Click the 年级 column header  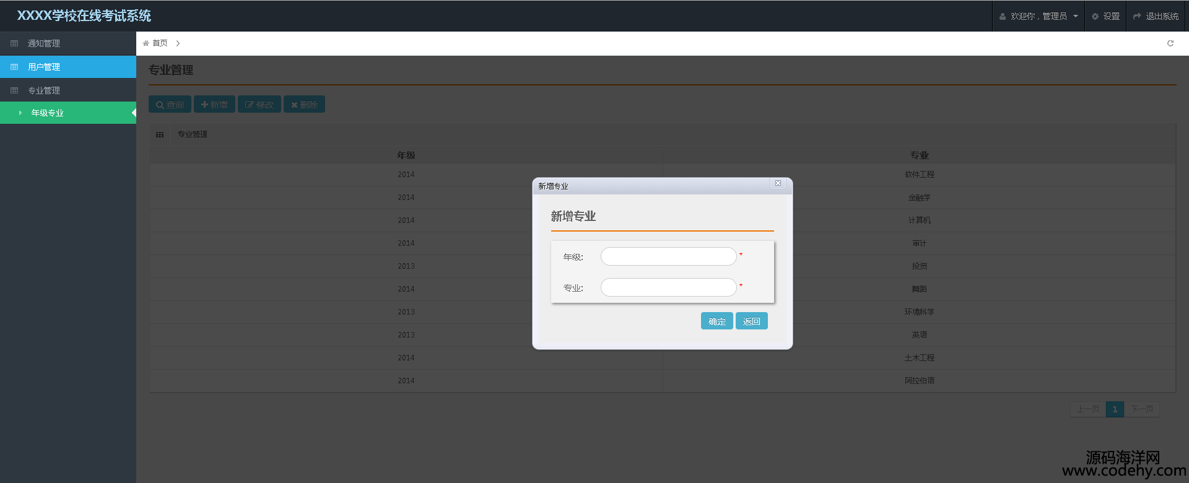click(x=406, y=155)
